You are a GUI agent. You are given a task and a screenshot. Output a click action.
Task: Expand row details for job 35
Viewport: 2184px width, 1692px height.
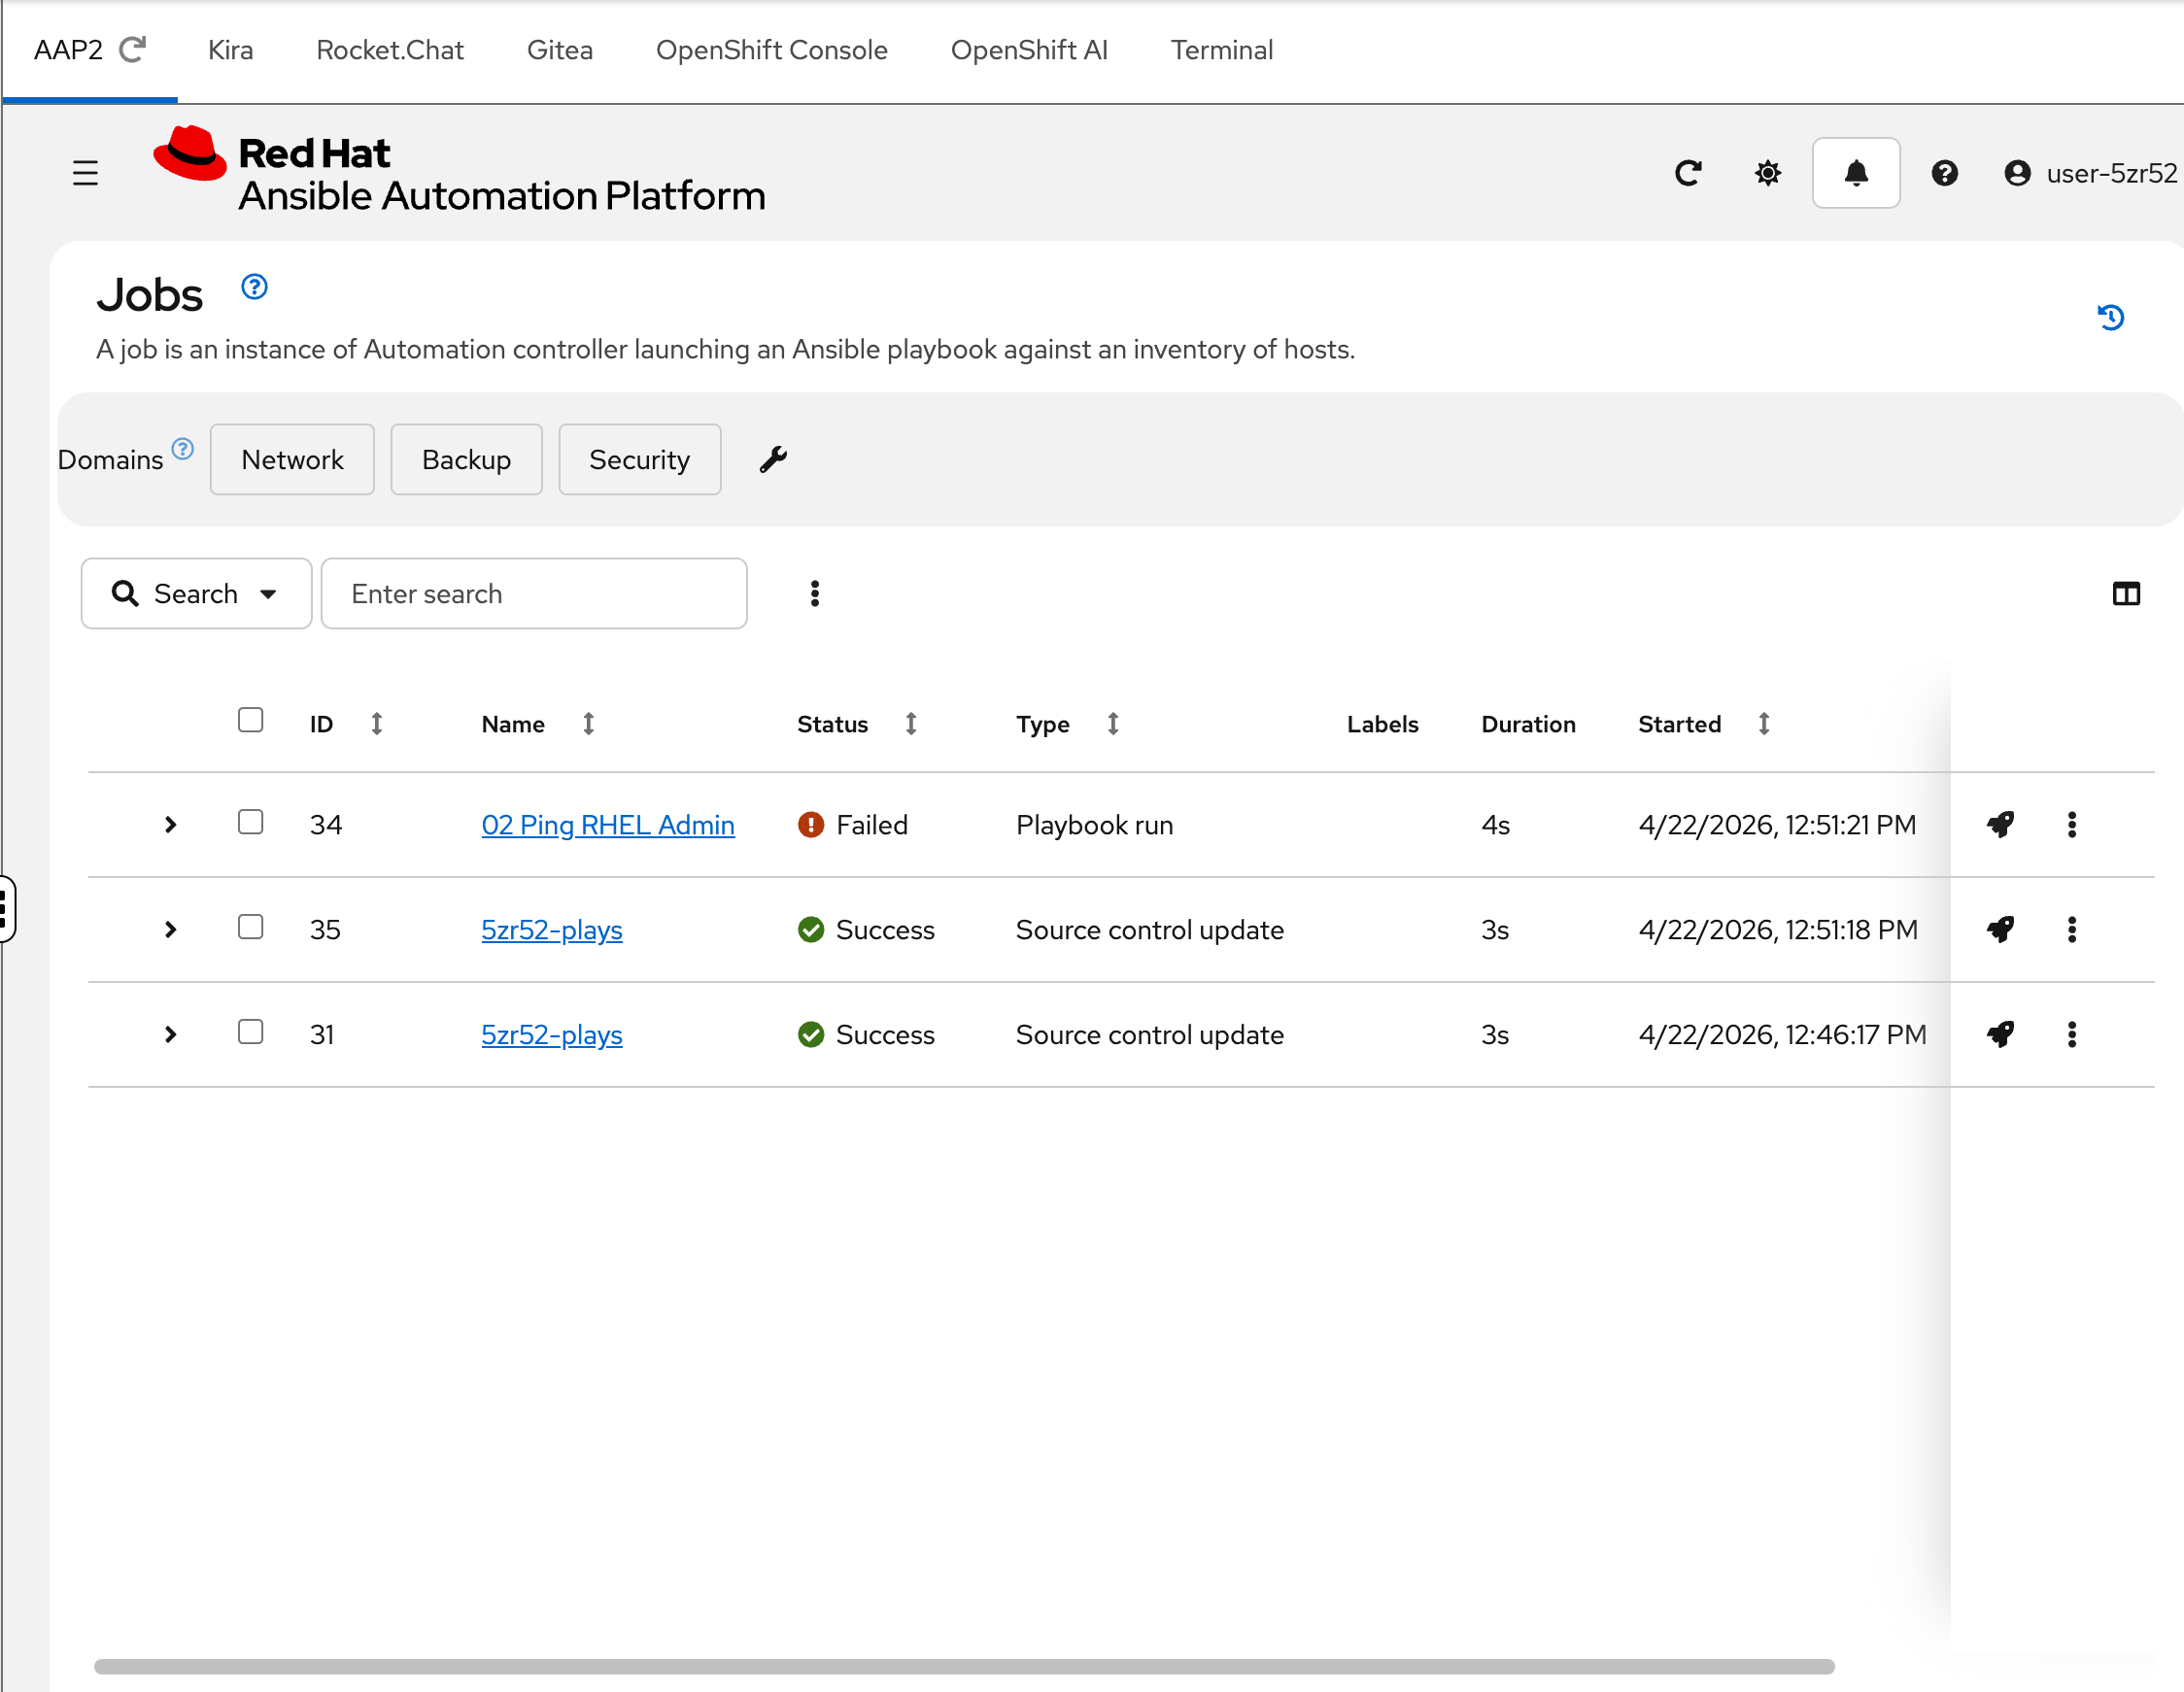[x=170, y=929]
